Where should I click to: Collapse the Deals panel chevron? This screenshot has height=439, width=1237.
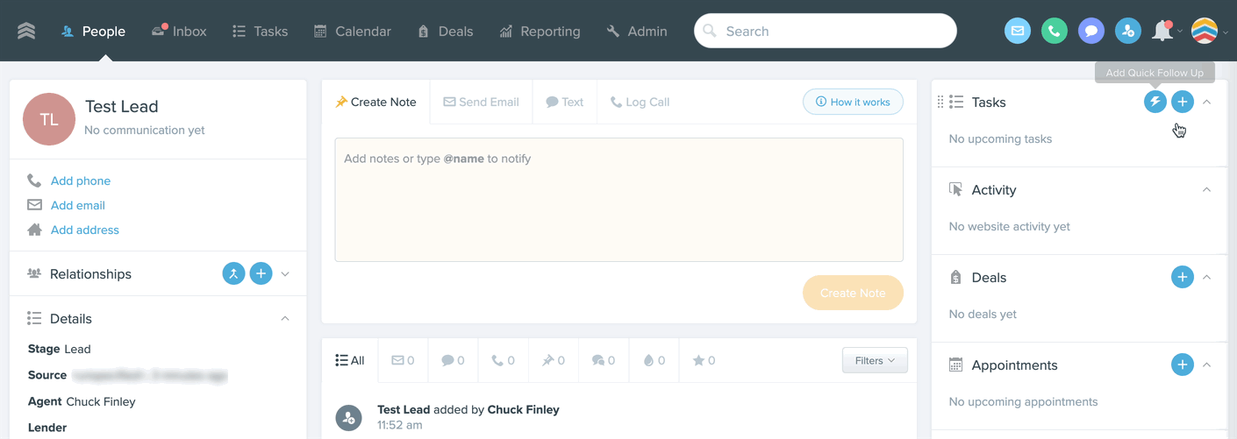pos(1207,278)
